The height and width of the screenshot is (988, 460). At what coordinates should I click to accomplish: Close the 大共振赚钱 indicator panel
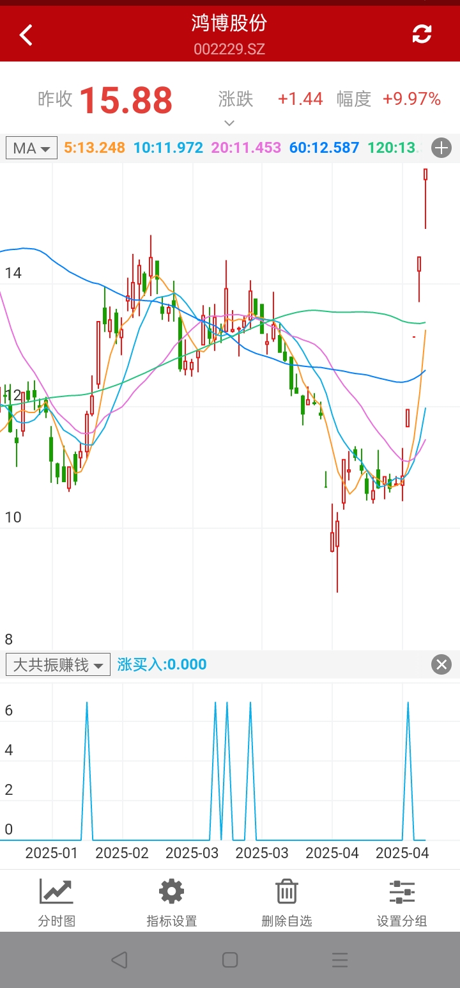click(x=441, y=664)
